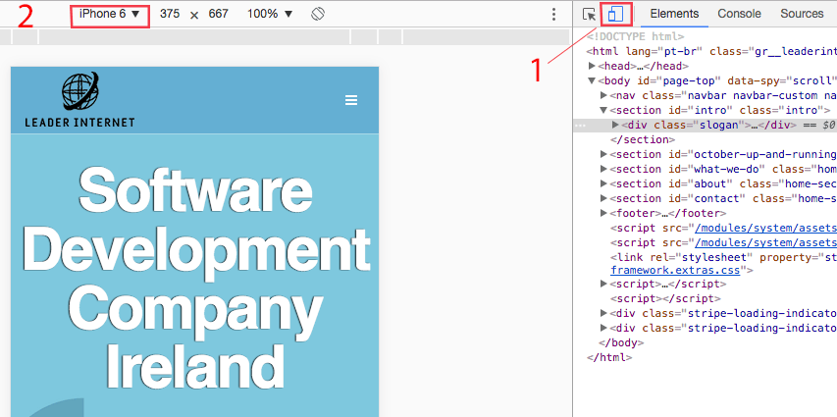The image size is (837, 417).
Task: Collapse the section intro node
Action: pyautogui.click(x=603, y=111)
